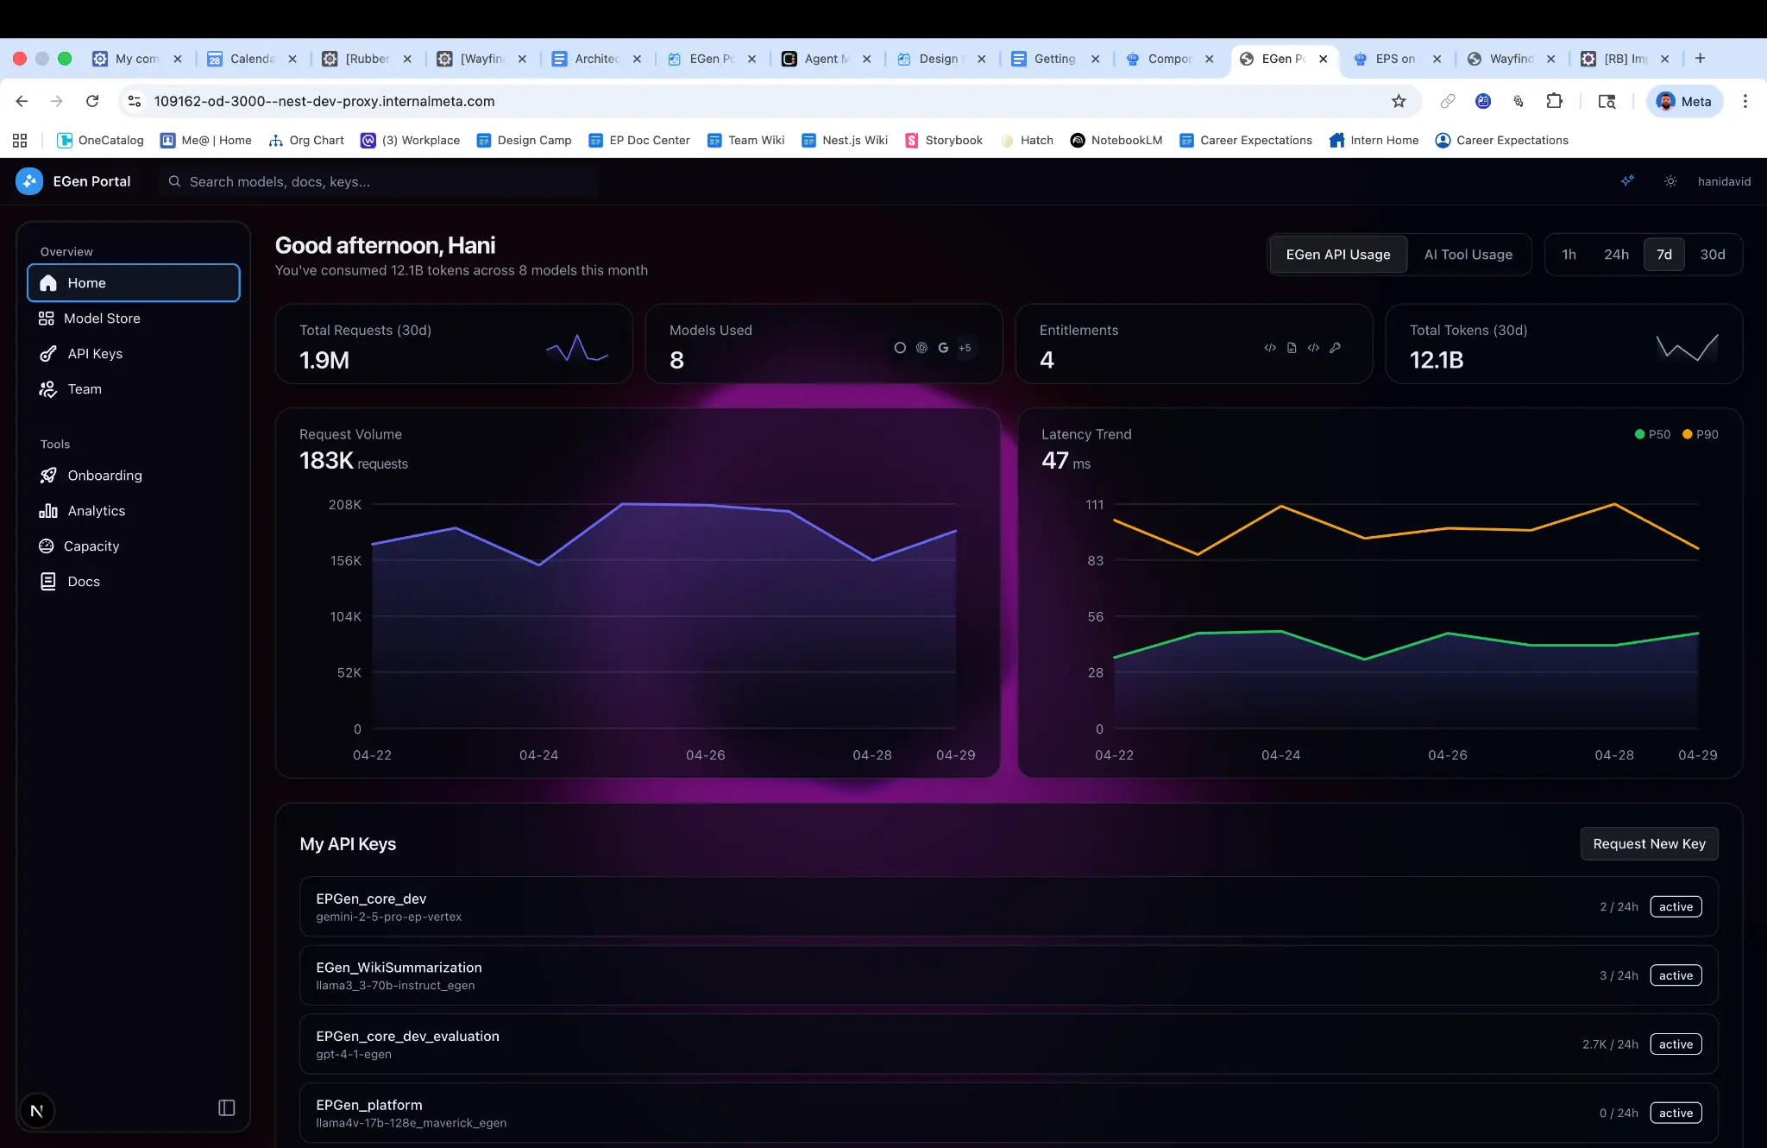
Task: Select the EGen API Usage tab
Action: tap(1338, 255)
